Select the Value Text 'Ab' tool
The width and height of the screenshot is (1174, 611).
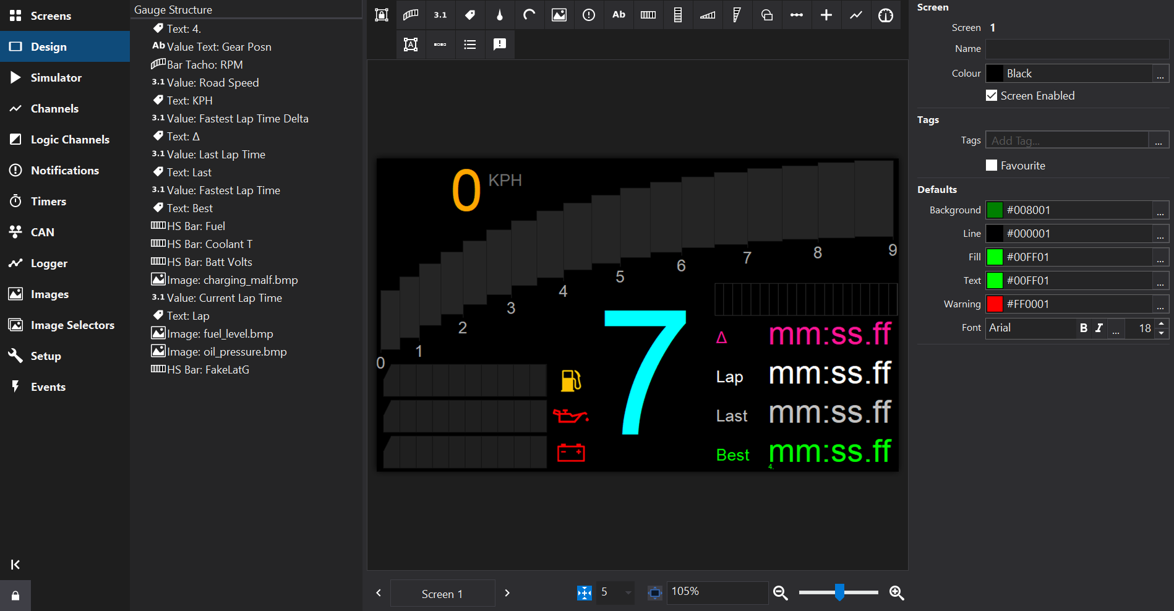click(619, 15)
